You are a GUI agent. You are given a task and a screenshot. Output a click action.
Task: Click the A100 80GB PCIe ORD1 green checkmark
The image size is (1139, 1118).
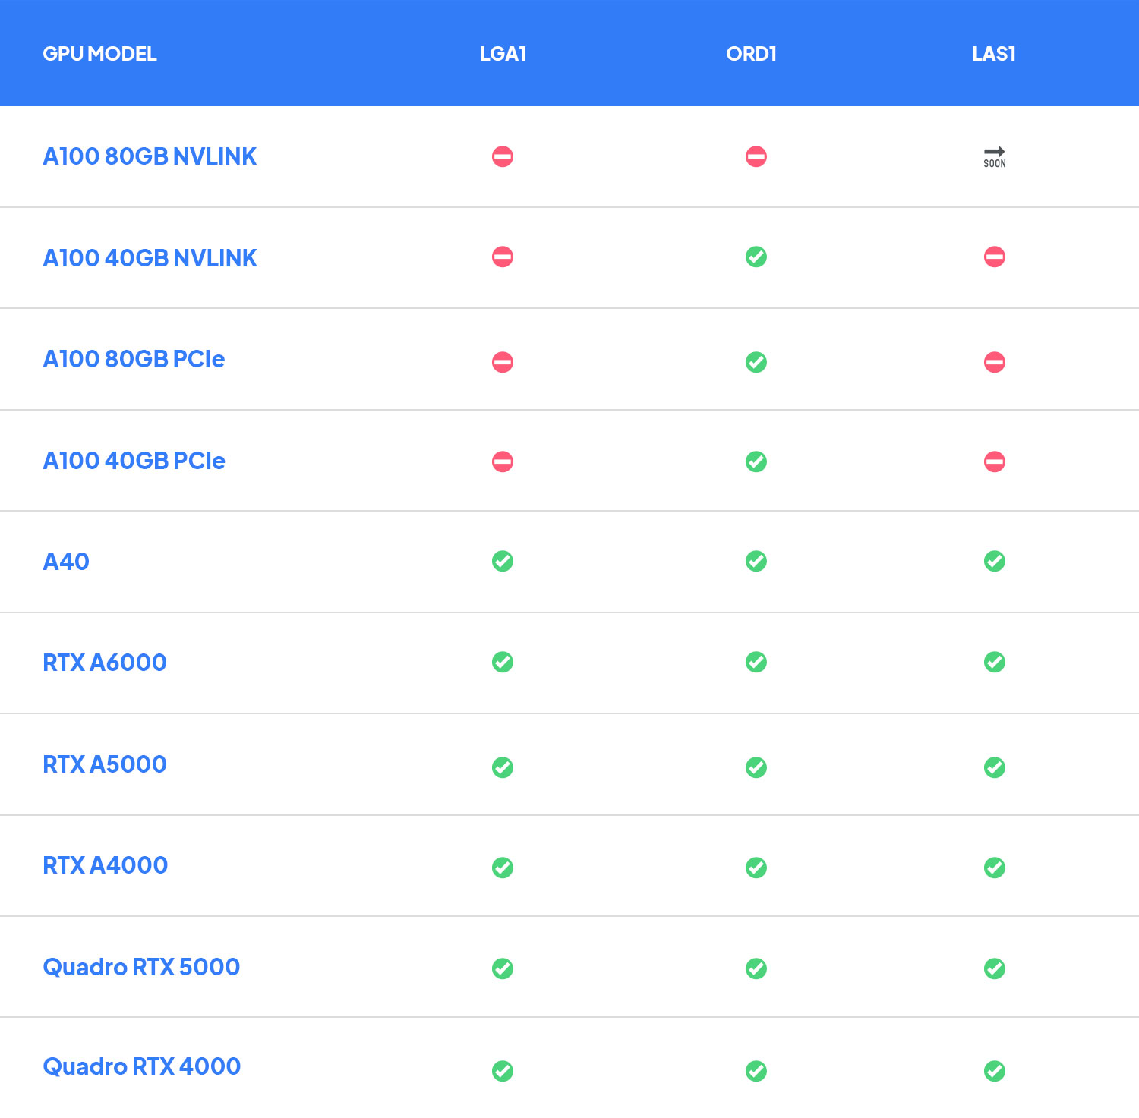point(756,362)
